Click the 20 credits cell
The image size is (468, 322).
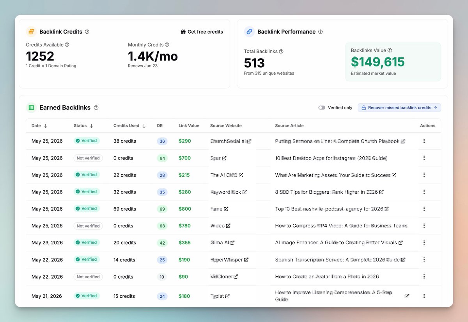[x=125, y=243]
